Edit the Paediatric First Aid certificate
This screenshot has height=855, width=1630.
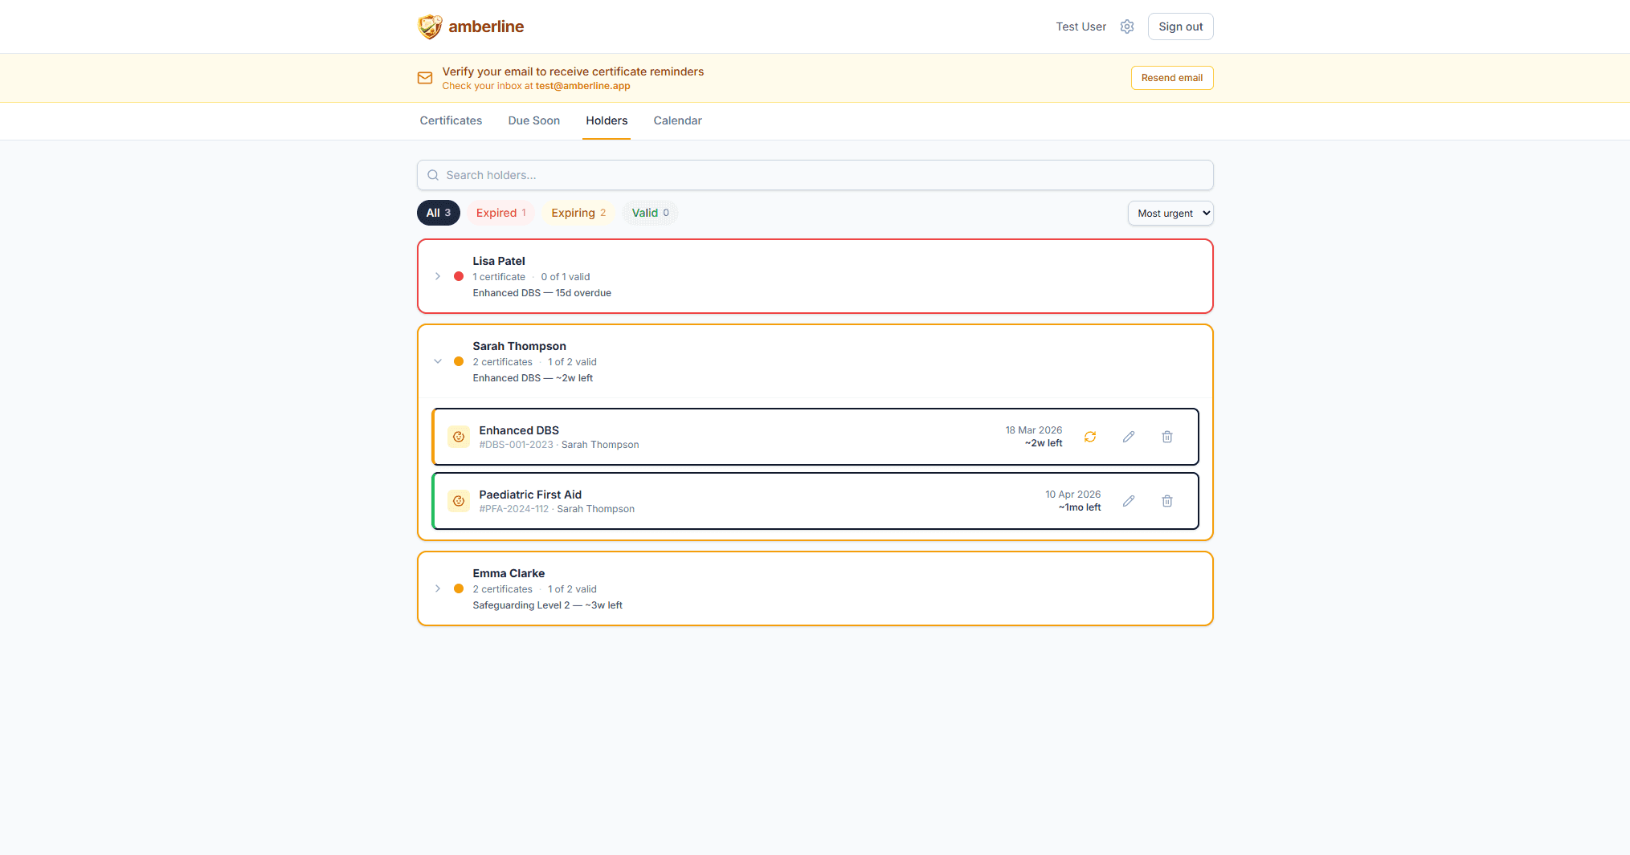(1128, 501)
